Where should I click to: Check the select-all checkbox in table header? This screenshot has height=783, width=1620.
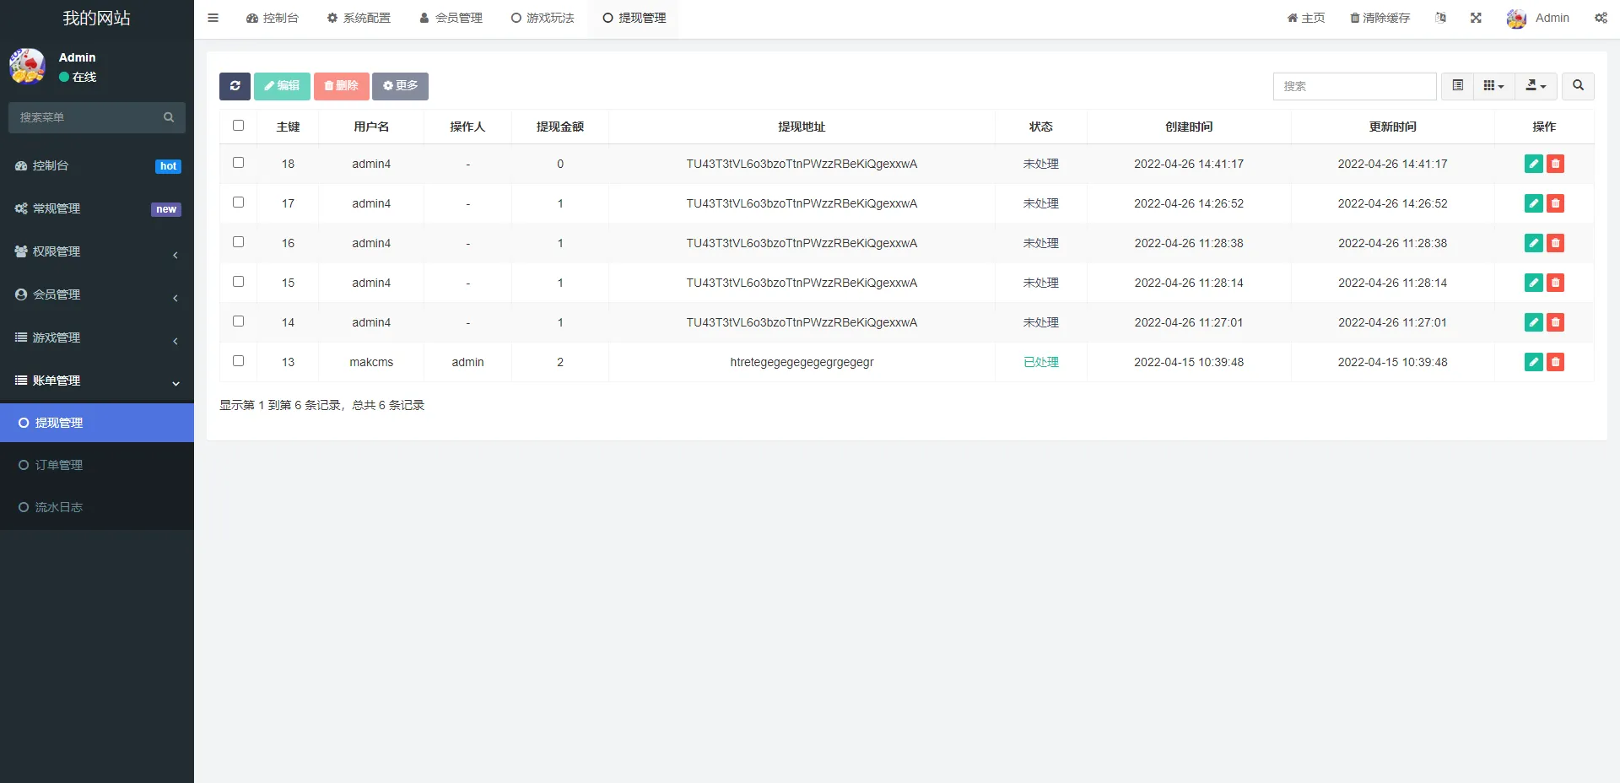click(x=238, y=126)
